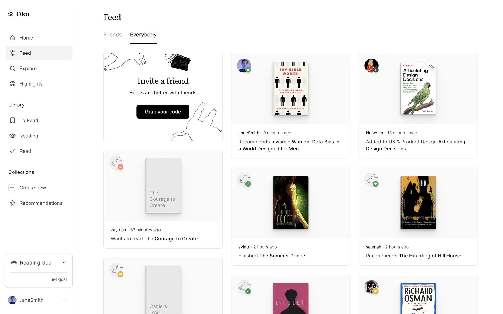Click the Reading eye icon
The width and height of the screenshot is (503, 314).
click(x=13, y=136)
